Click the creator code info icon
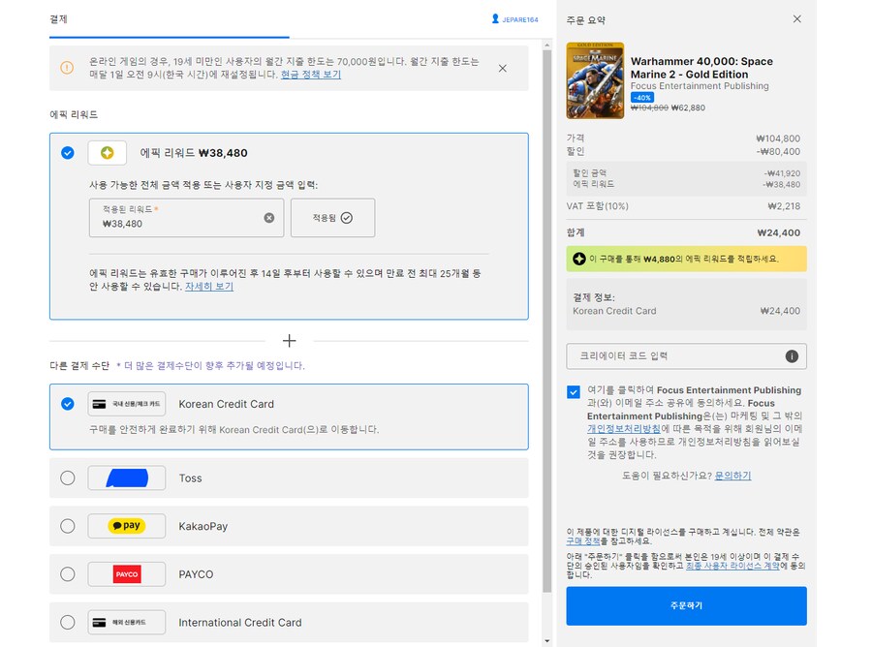 [792, 356]
